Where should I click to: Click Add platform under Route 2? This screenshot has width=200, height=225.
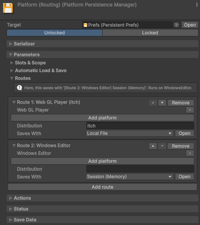pyautogui.click(x=103, y=161)
